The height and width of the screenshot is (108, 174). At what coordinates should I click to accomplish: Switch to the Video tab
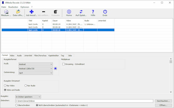pyautogui.click(x=12, y=55)
